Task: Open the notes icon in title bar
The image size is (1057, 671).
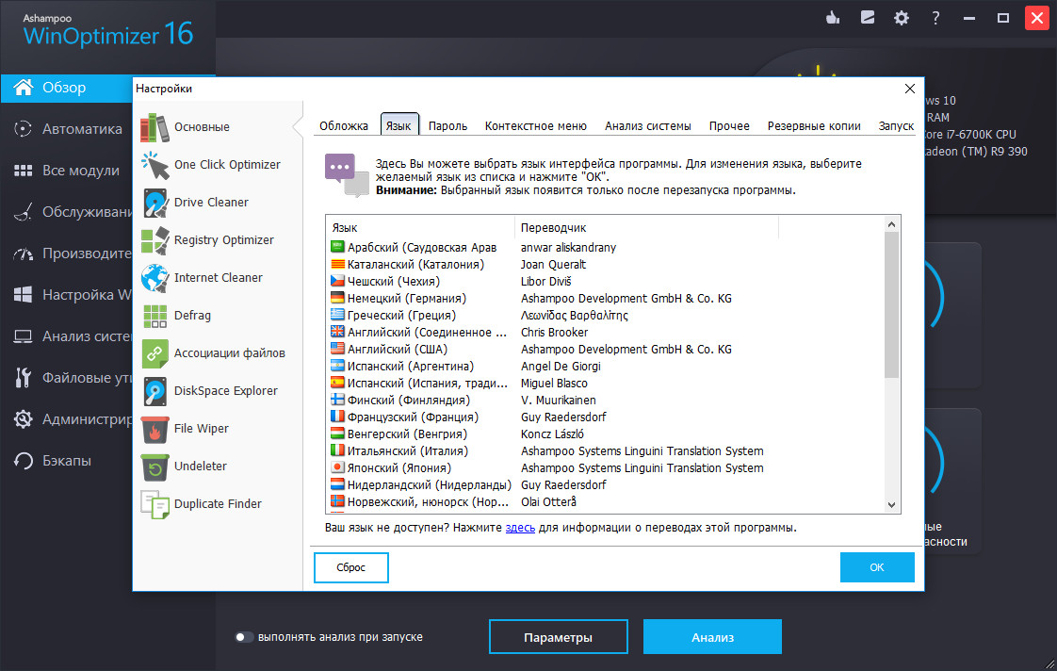Action: [868, 18]
